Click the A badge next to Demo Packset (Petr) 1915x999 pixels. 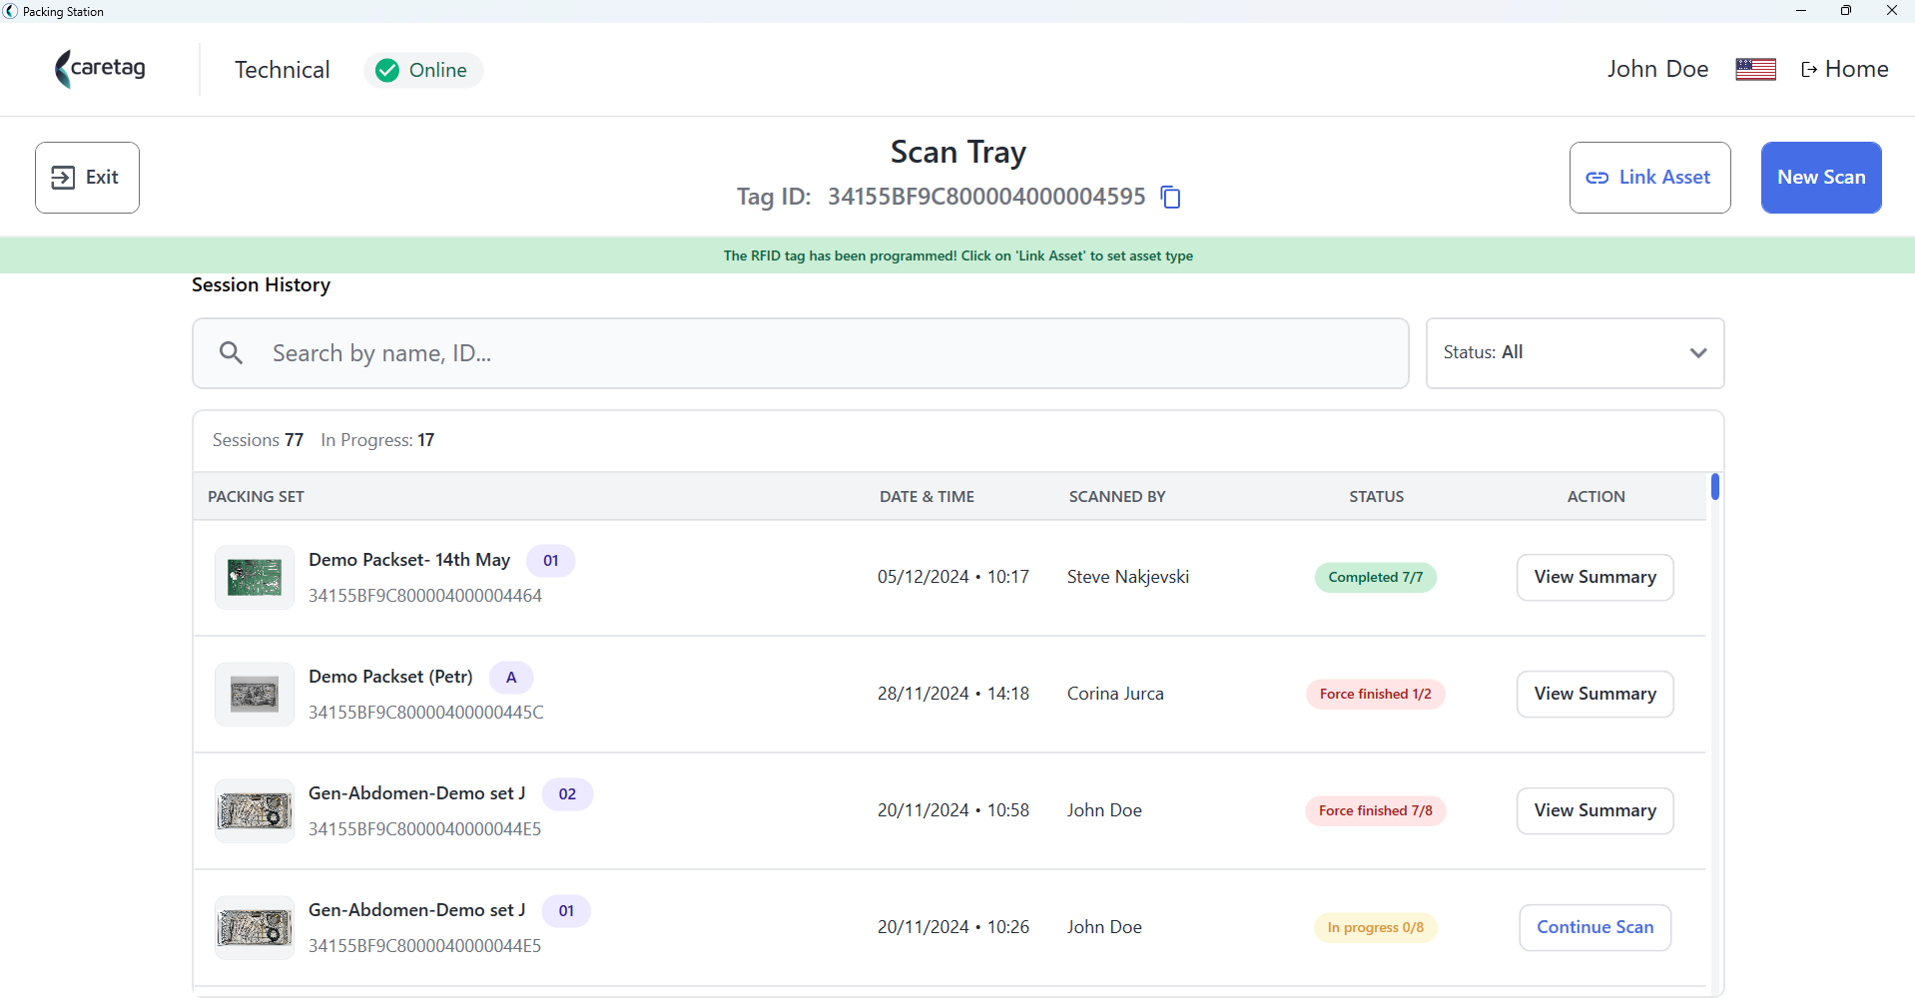511,678
